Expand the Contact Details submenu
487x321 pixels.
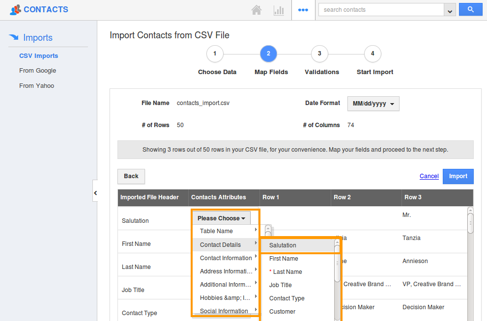coord(226,245)
